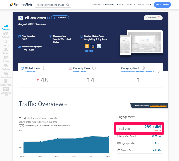Open Social section in left sidebar
This screenshot has width=179, height=161.
click(6, 51)
